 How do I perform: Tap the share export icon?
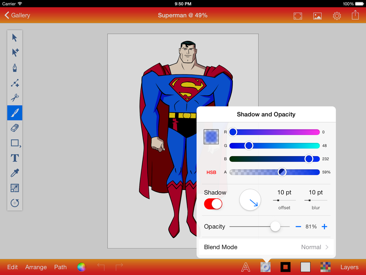[355, 15]
